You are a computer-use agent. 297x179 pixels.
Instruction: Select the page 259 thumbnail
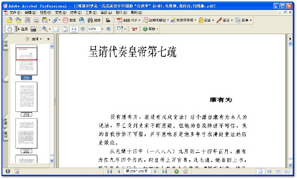tap(26, 97)
